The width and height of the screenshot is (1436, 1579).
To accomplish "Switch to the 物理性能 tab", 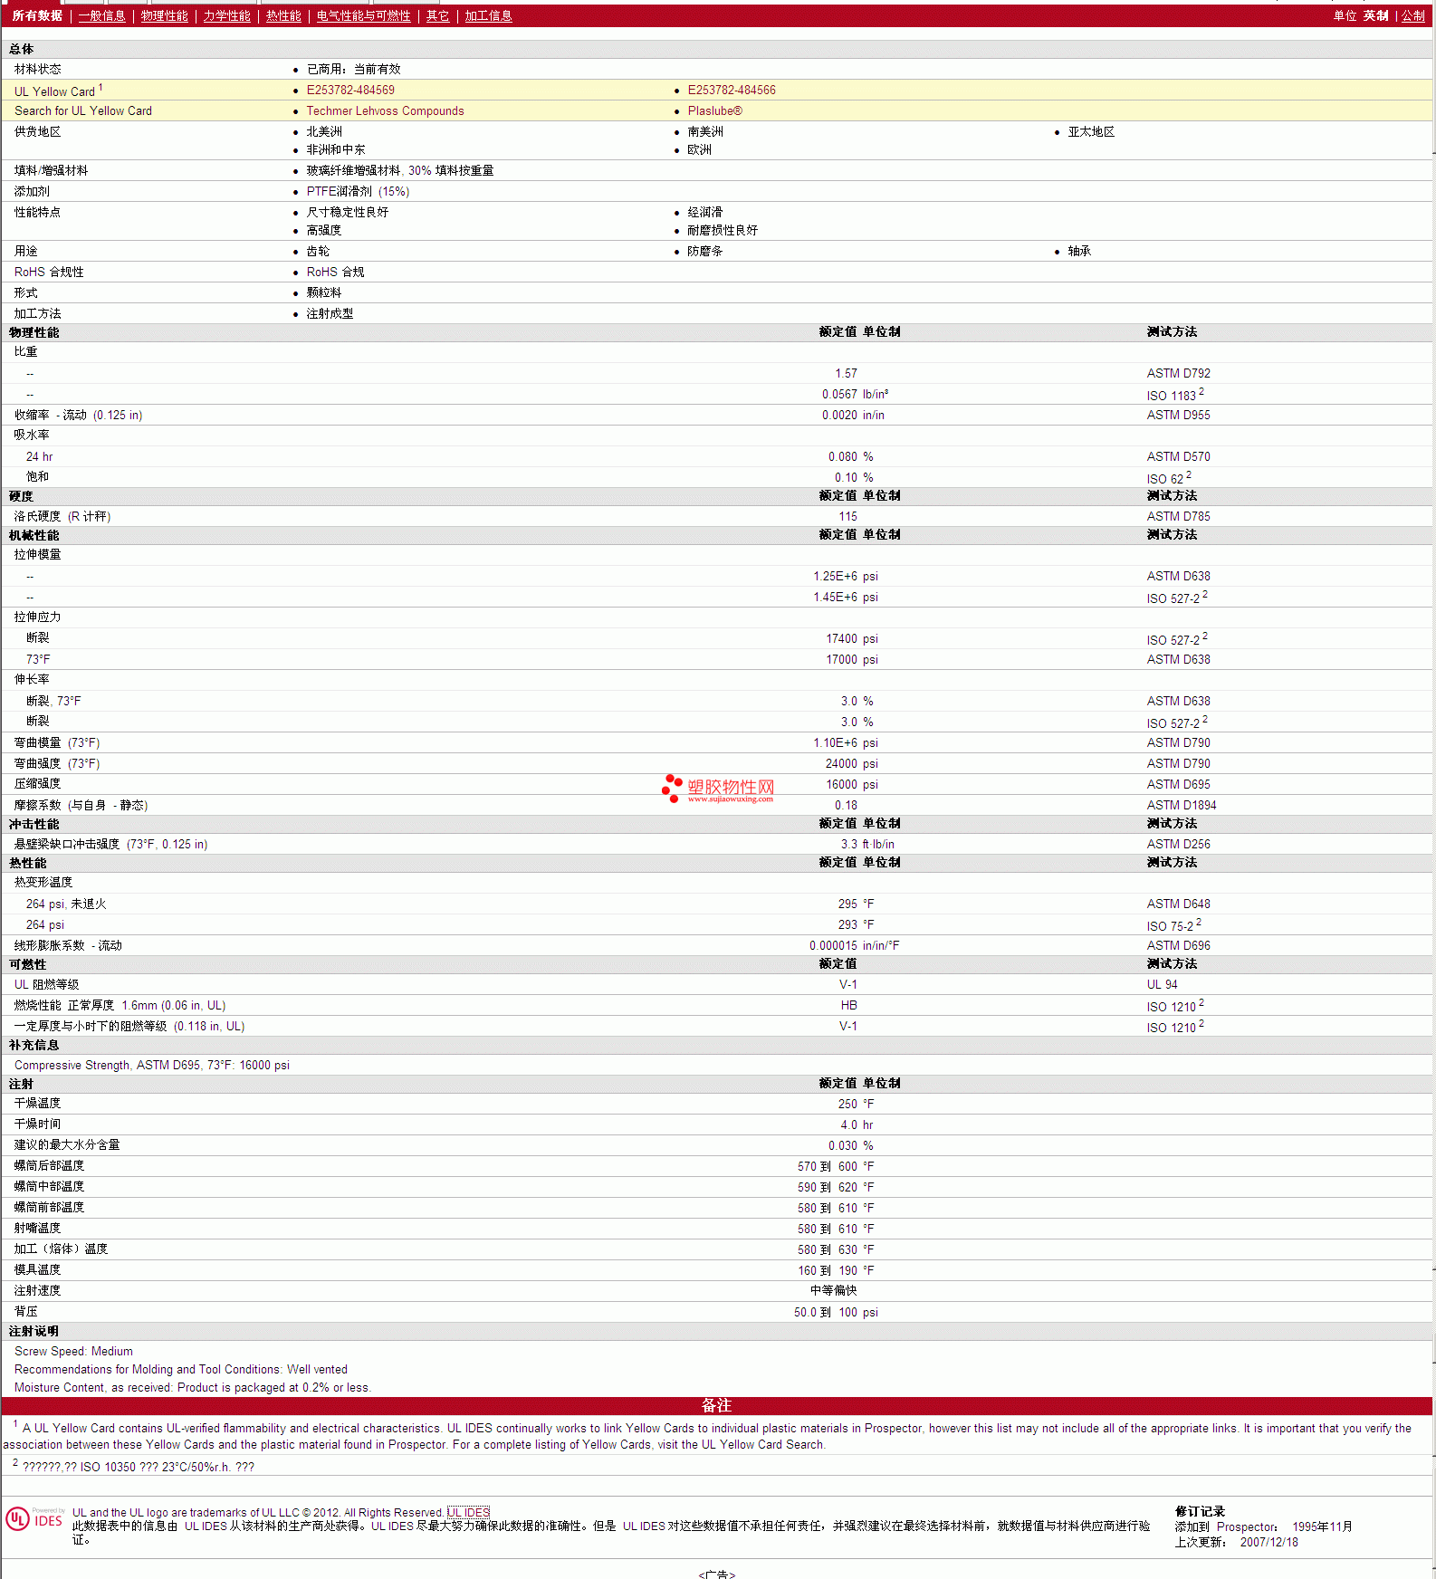I will click(x=164, y=15).
